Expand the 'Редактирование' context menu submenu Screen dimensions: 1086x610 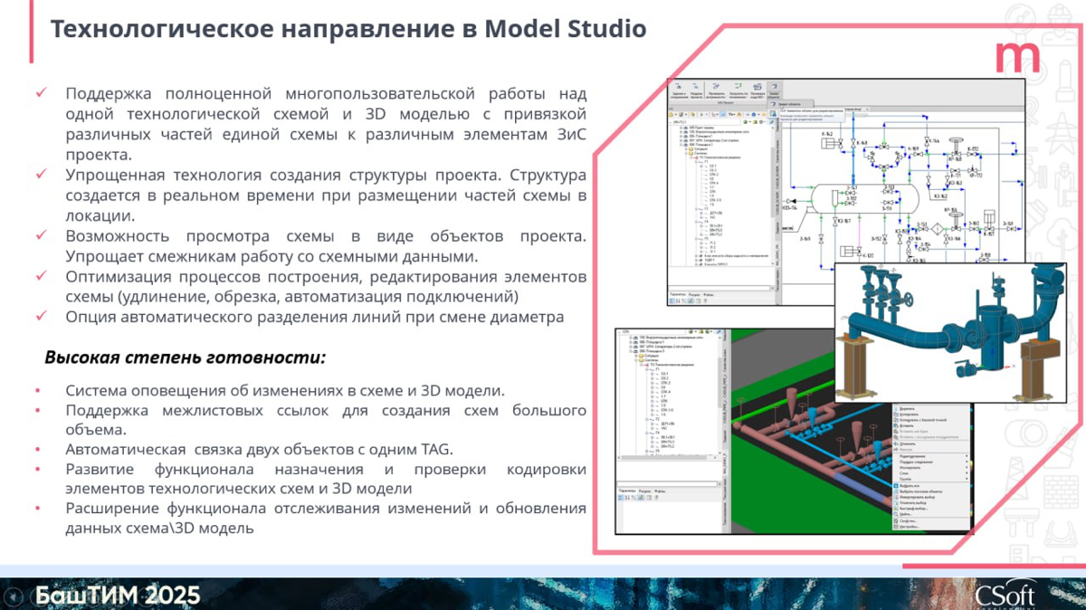pos(914,457)
